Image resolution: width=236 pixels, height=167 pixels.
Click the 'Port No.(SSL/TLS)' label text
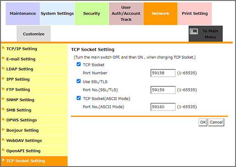[x=100, y=90]
